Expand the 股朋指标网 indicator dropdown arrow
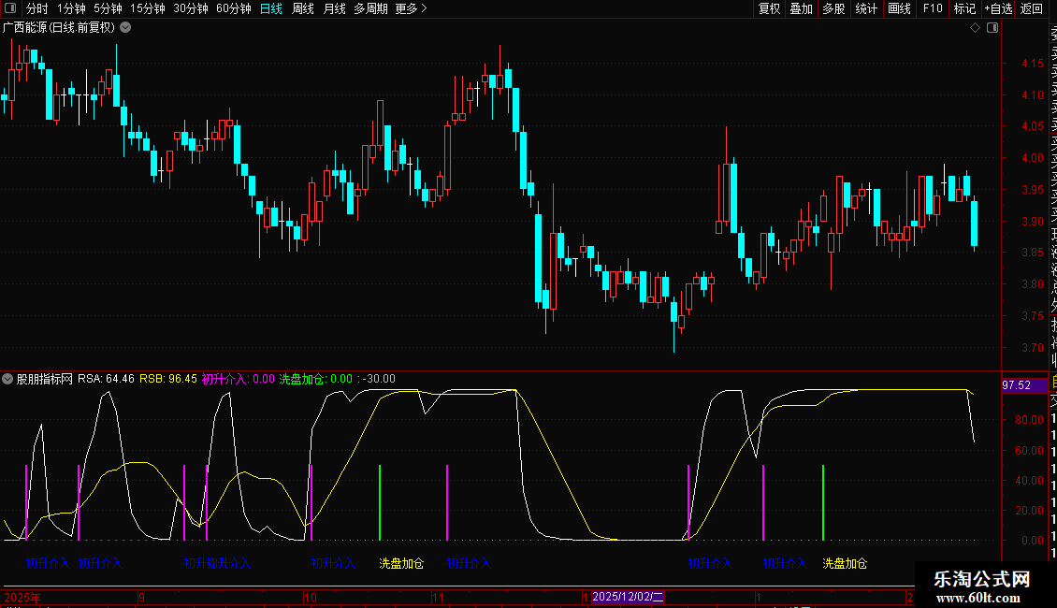This screenshot has width=1057, height=608. pyautogui.click(x=8, y=379)
